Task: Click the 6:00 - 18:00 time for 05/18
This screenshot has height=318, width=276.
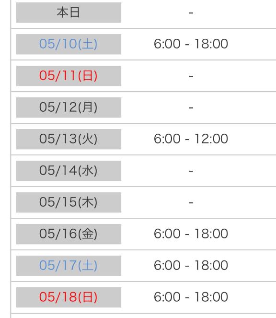Action: [x=191, y=297]
